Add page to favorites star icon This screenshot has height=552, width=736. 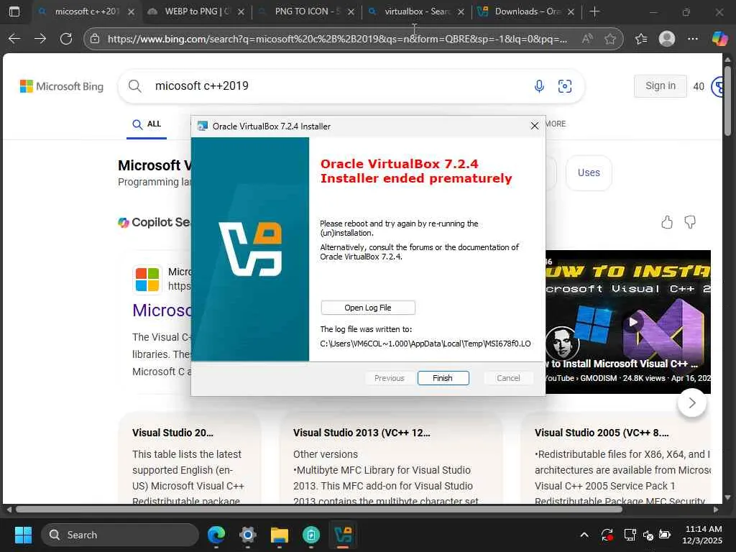[609, 39]
